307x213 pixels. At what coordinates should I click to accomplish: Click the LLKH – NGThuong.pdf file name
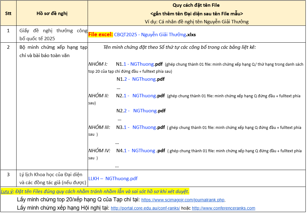point(113,178)
